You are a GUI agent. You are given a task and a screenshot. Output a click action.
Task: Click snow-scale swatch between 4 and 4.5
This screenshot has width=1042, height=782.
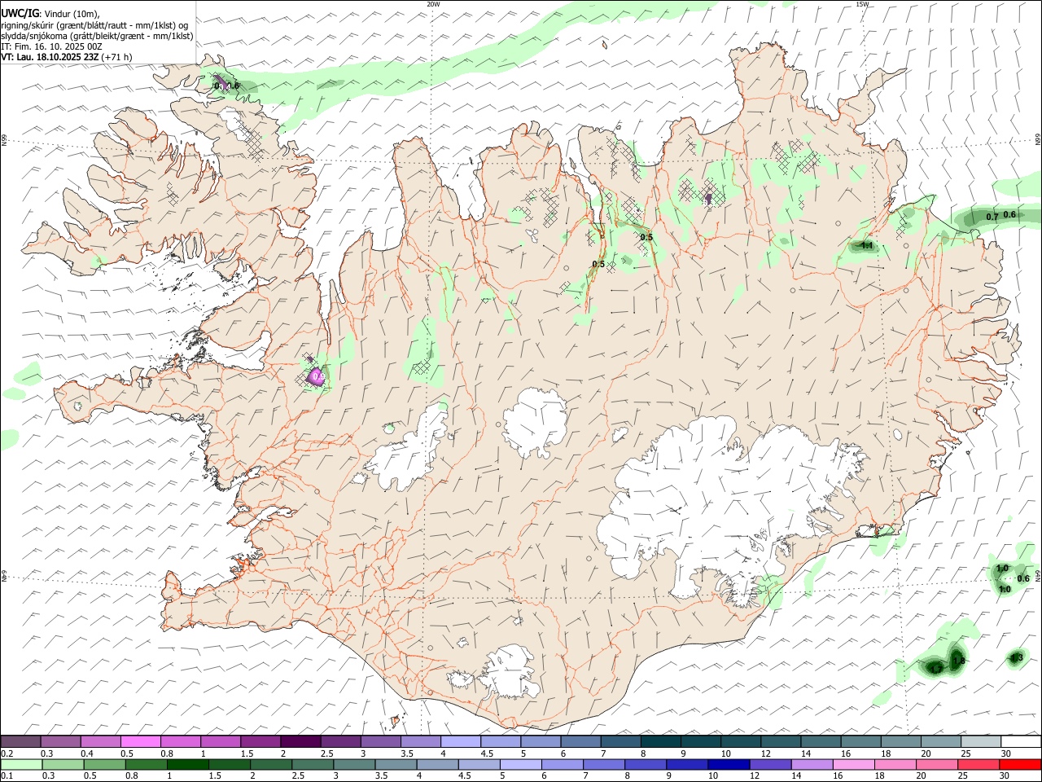pos(460,742)
